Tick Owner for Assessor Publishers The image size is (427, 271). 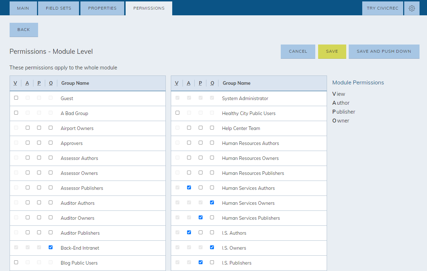51,188
